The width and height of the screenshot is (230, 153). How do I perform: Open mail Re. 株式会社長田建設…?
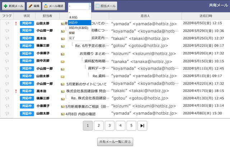coord(90,98)
